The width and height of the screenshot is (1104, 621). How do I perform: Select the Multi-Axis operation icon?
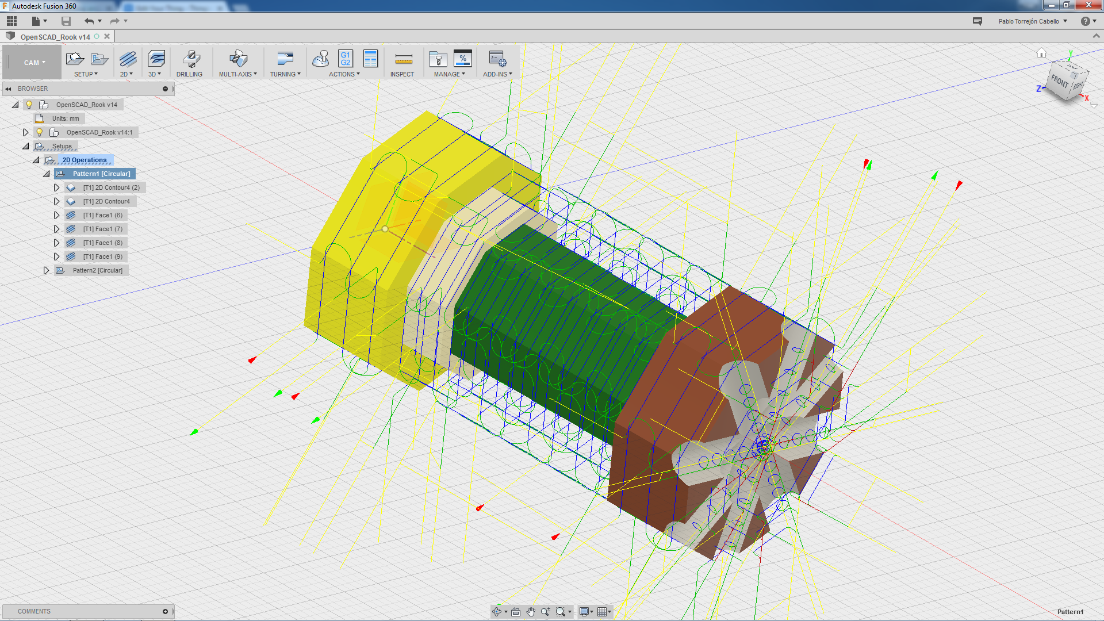(x=238, y=59)
